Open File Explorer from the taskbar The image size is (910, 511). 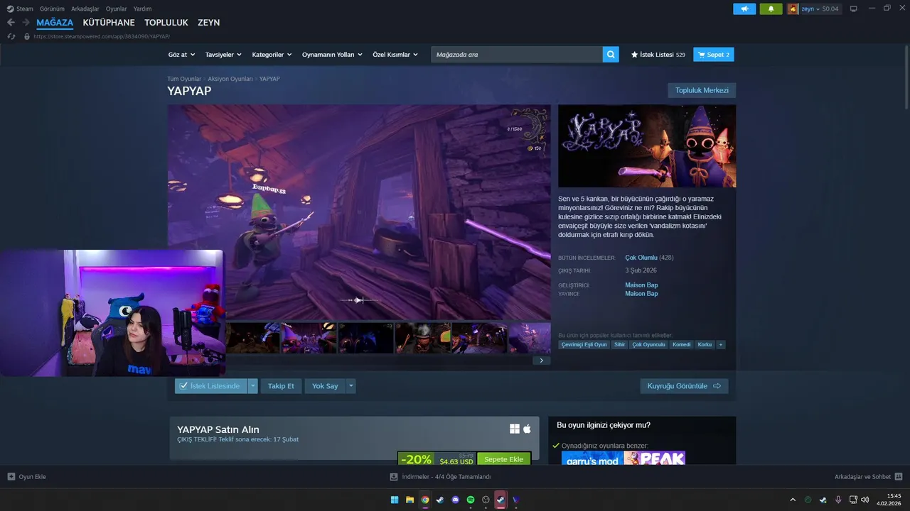coord(409,500)
